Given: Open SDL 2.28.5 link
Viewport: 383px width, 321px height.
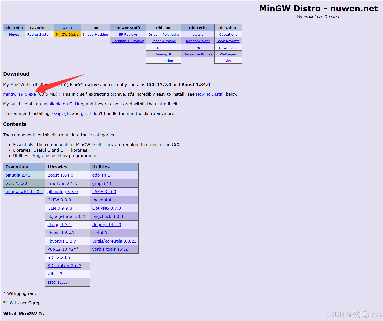Looking at the screenshot, I should click(59, 257).
